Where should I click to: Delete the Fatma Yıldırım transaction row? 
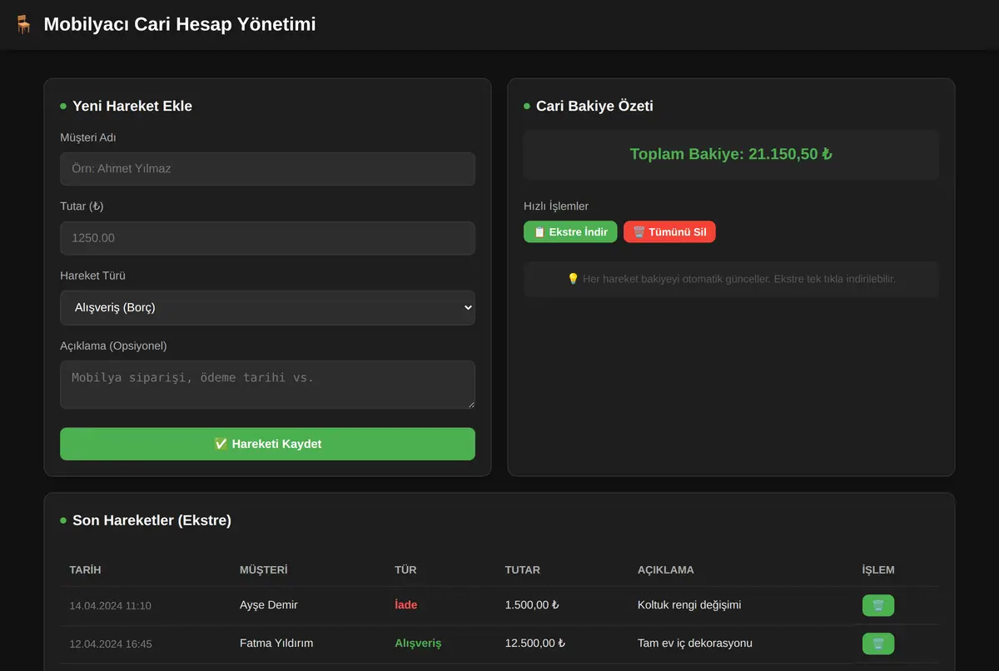point(878,644)
